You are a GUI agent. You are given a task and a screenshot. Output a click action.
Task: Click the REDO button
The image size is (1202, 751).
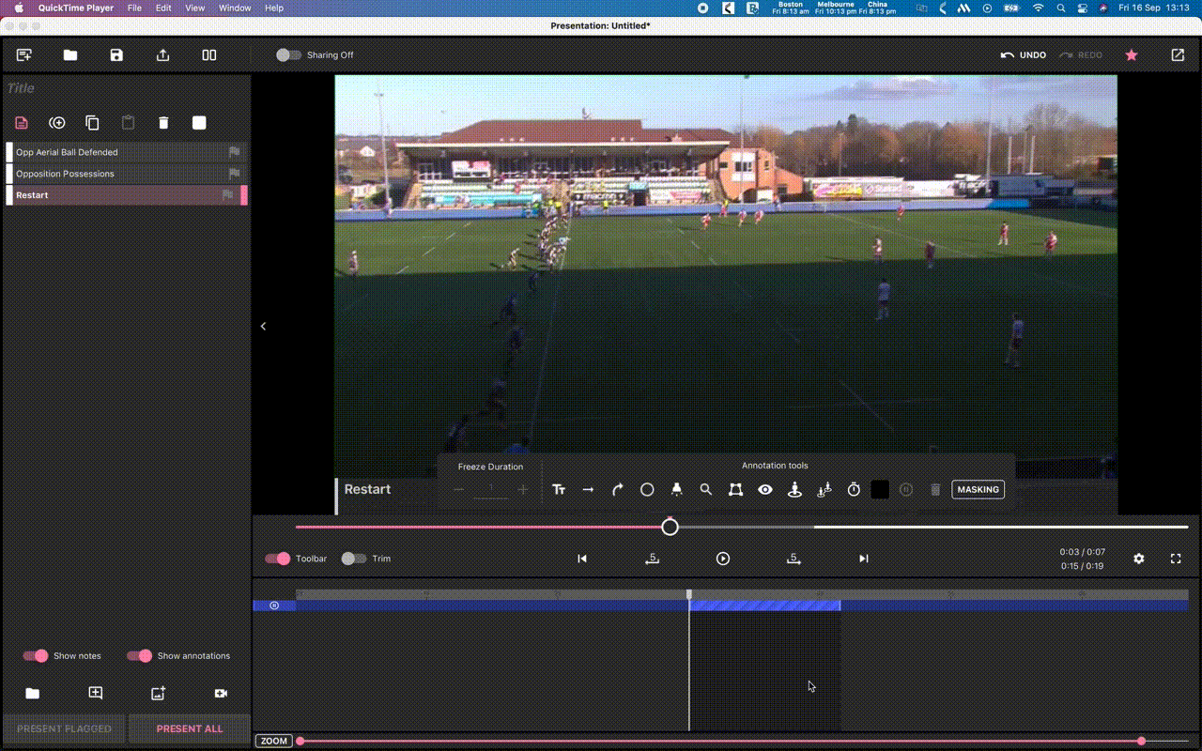click(1081, 55)
